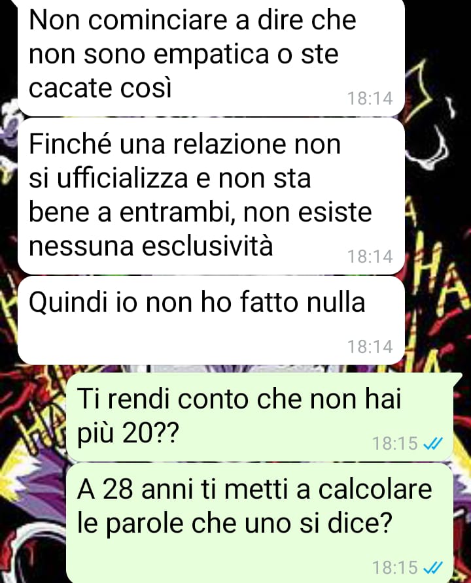471x583 pixels.
Task: Tap blue read-receipt checkmarks on "più 20??" message
Action: tap(433, 443)
